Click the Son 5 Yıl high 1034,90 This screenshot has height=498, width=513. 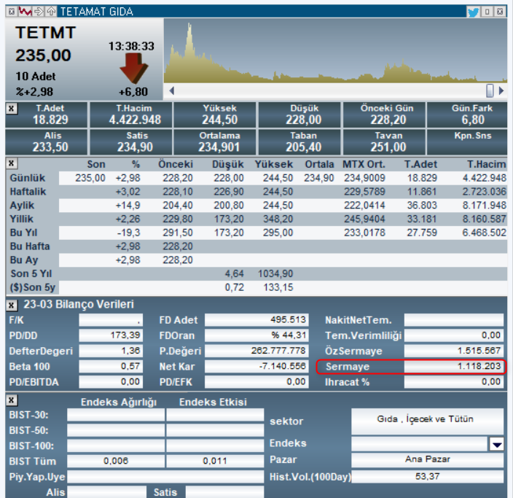(x=275, y=273)
